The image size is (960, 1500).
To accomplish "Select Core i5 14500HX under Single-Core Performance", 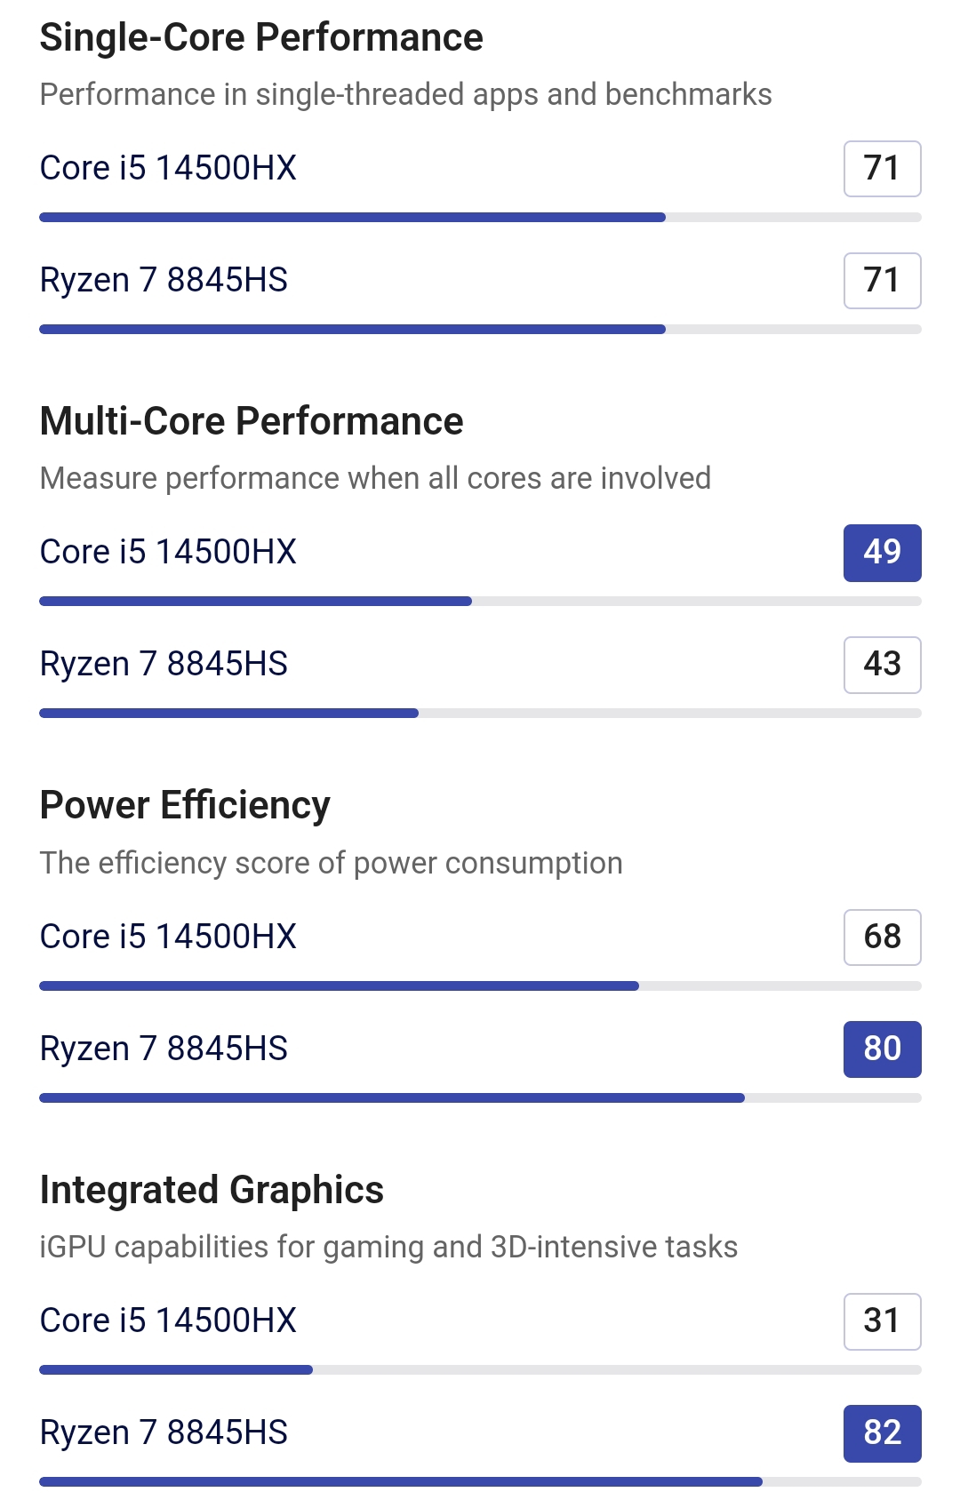I will point(168,168).
